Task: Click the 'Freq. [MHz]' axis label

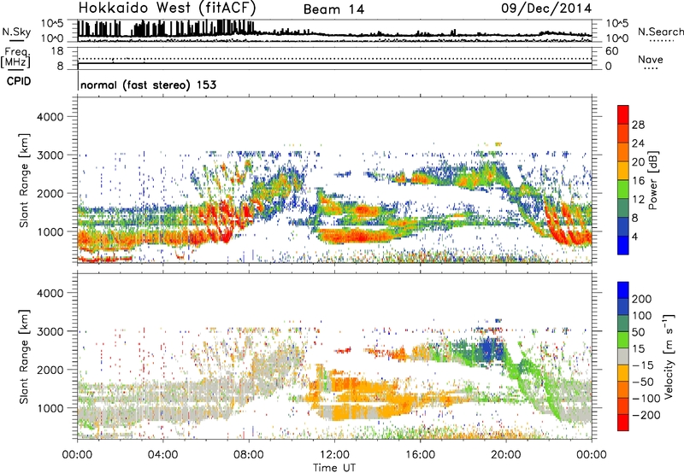Action: tap(17, 58)
